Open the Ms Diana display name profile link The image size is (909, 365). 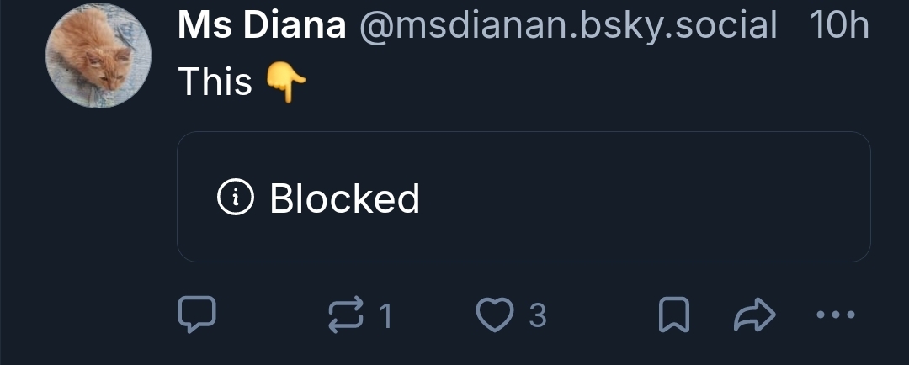coord(262,25)
